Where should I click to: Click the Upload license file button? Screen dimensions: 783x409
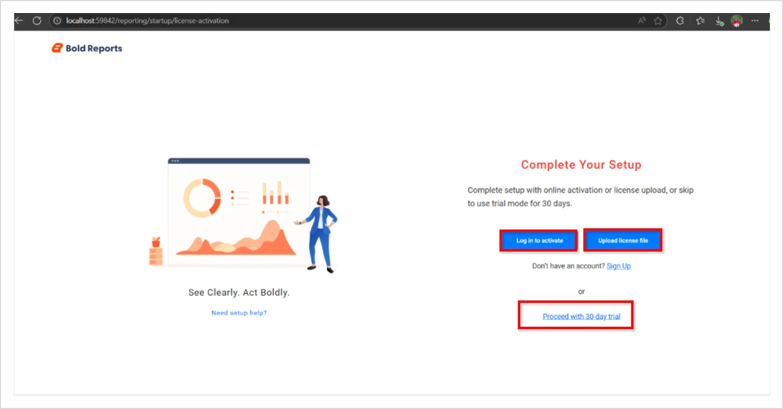click(x=623, y=240)
